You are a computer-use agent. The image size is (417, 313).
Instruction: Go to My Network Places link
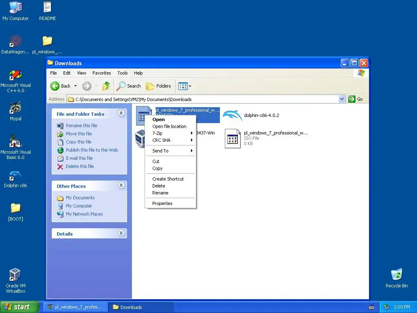coord(84,214)
